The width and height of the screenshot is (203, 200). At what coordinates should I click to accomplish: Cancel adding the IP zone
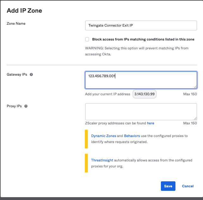point(187,186)
